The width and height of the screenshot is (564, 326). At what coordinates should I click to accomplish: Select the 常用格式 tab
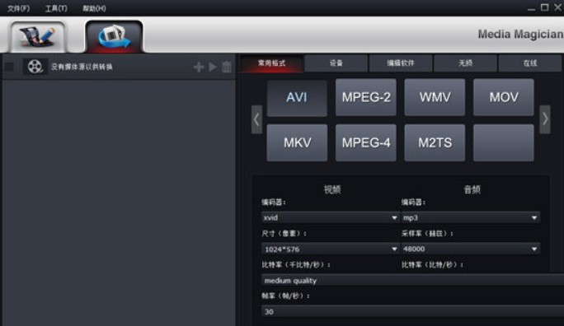click(x=271, y=63)
